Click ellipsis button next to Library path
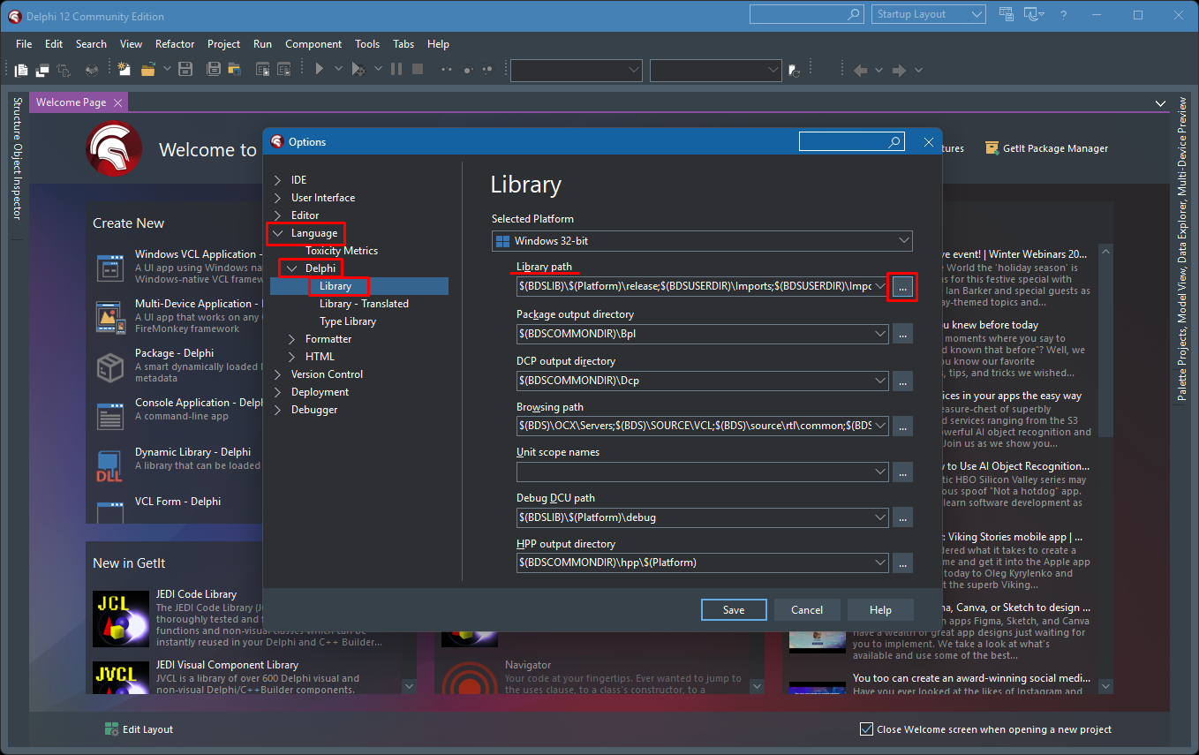This screenshot has width=1199, height=755. [x=902, y=287]
